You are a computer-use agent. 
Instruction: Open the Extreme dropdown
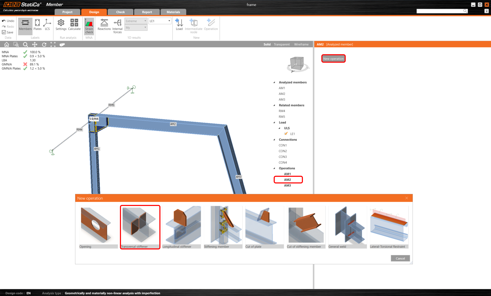136,21
